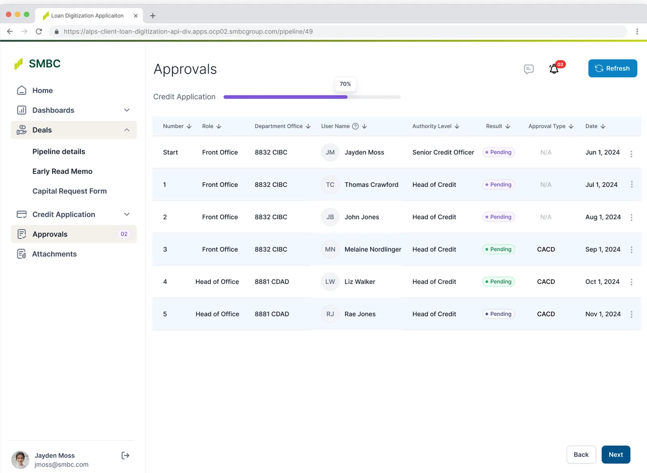The image size is (647, 473).
Task: Open row actions menu for Thomas Crawford
Action: (x=631, y=184)
